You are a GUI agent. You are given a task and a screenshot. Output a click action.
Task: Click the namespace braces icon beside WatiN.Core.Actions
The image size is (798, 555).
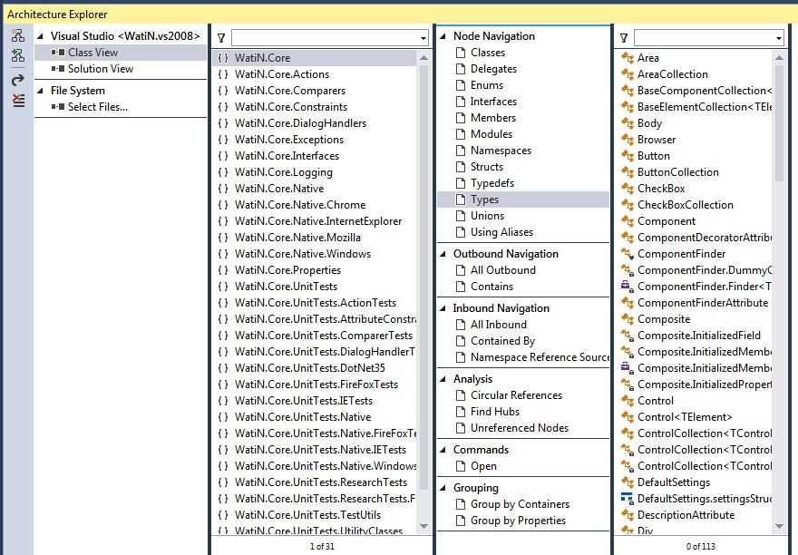click(x=223, y=74)
